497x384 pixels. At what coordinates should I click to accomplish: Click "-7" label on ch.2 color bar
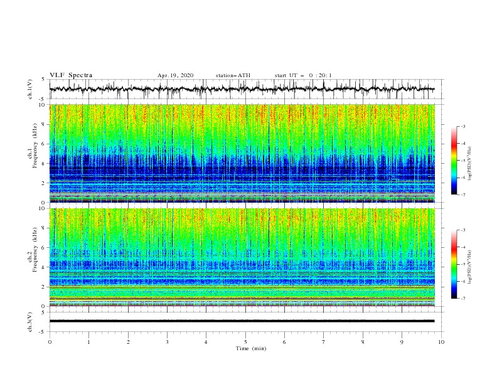[463, 298]
